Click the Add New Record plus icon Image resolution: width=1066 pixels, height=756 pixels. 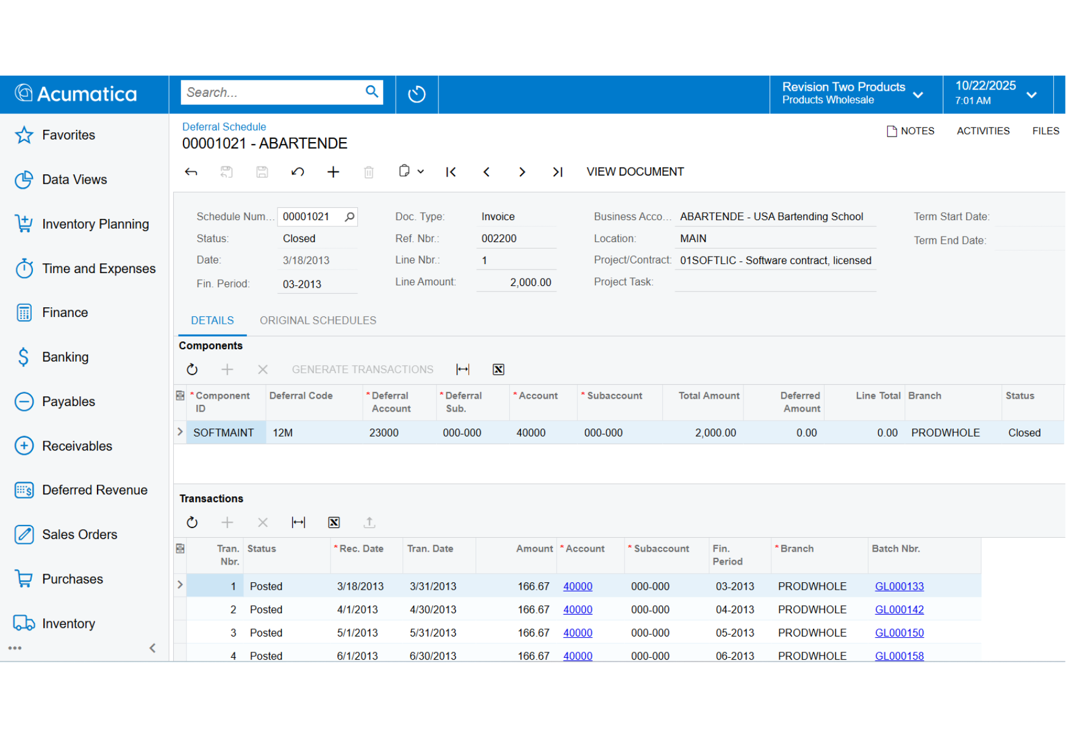(x=333, y=172)
